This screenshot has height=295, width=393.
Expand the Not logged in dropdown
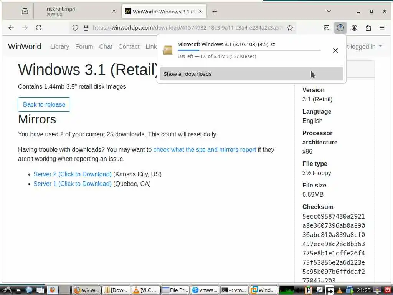(x=364, y=46)
